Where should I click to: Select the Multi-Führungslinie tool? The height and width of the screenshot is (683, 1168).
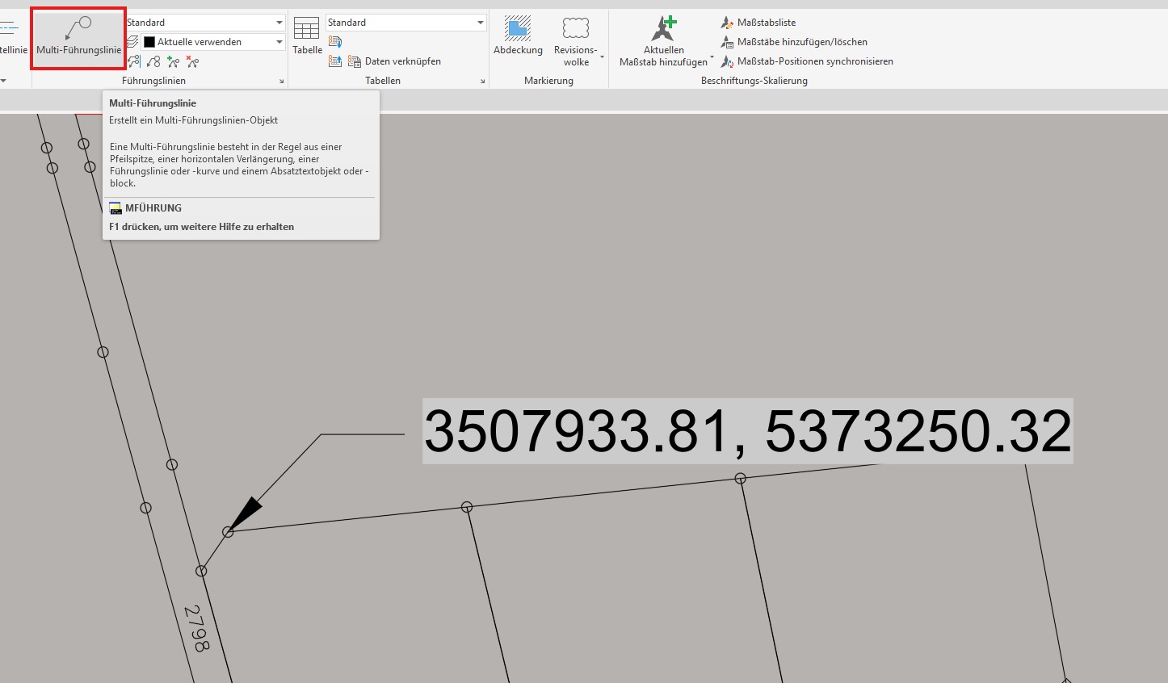pyautogui.click(x=78, y=38)
